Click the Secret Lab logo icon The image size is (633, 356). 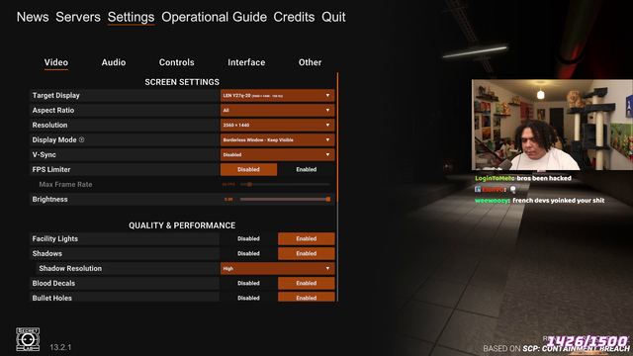coord(28,339)
